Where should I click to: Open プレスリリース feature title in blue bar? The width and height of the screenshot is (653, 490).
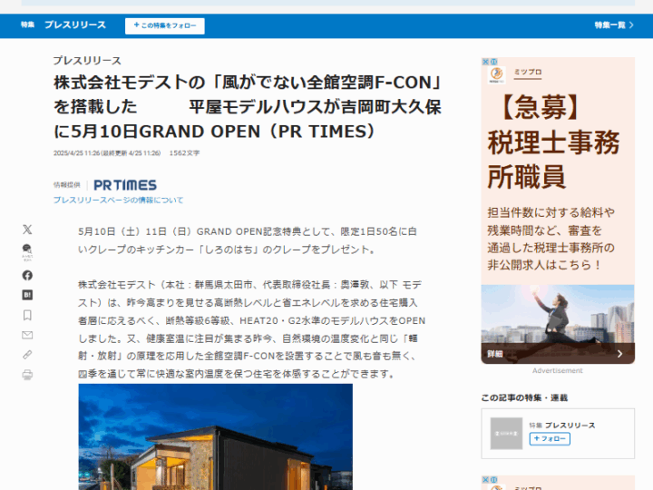click(x=75, y=25)
